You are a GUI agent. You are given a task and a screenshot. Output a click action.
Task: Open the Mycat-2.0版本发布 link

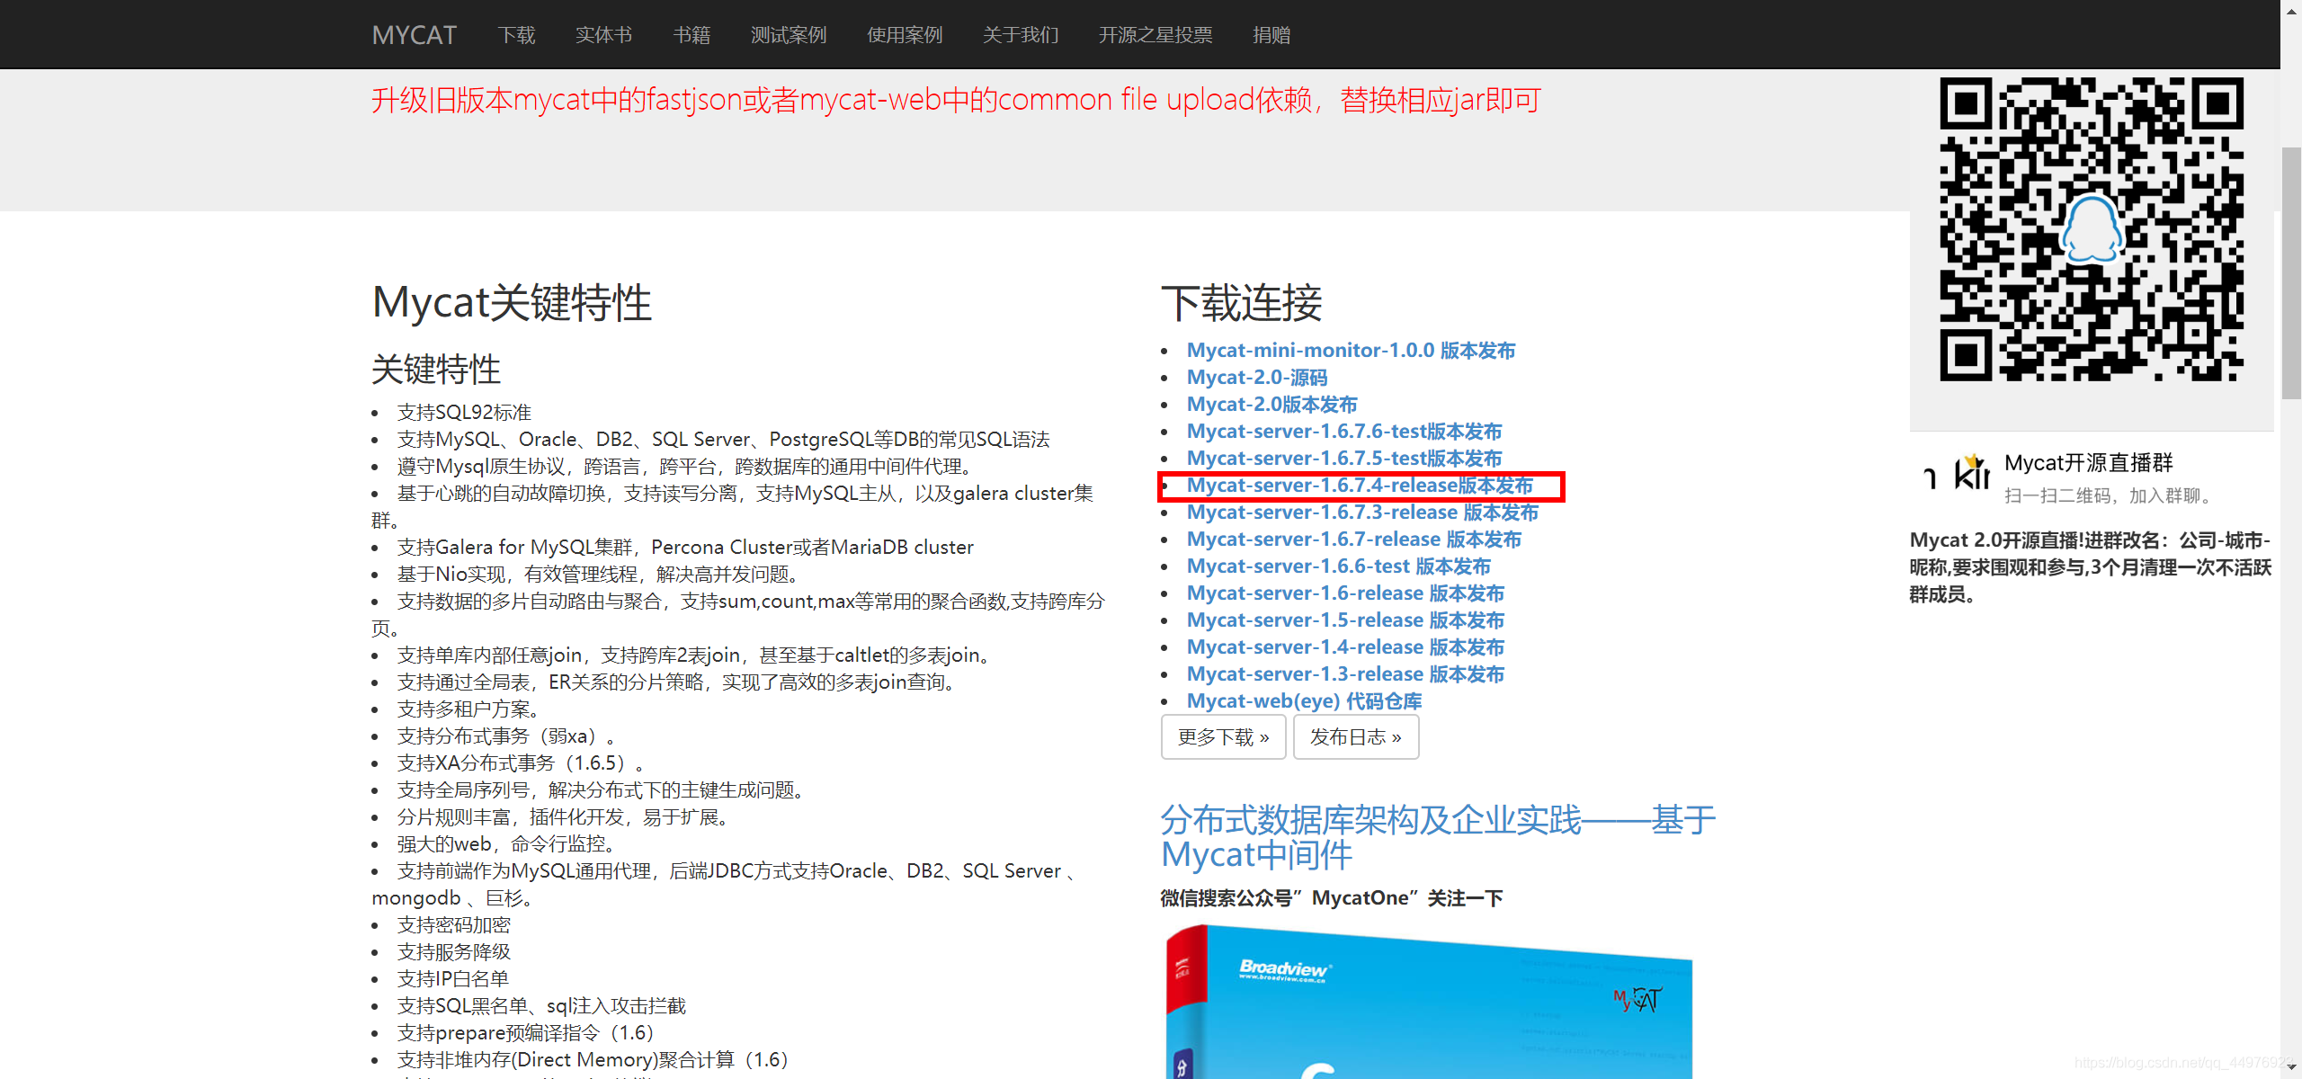tap(1271, 405)
